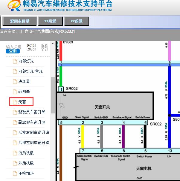Click the document icon beside 副驾驶车窗升降

[x=15, y=122]
